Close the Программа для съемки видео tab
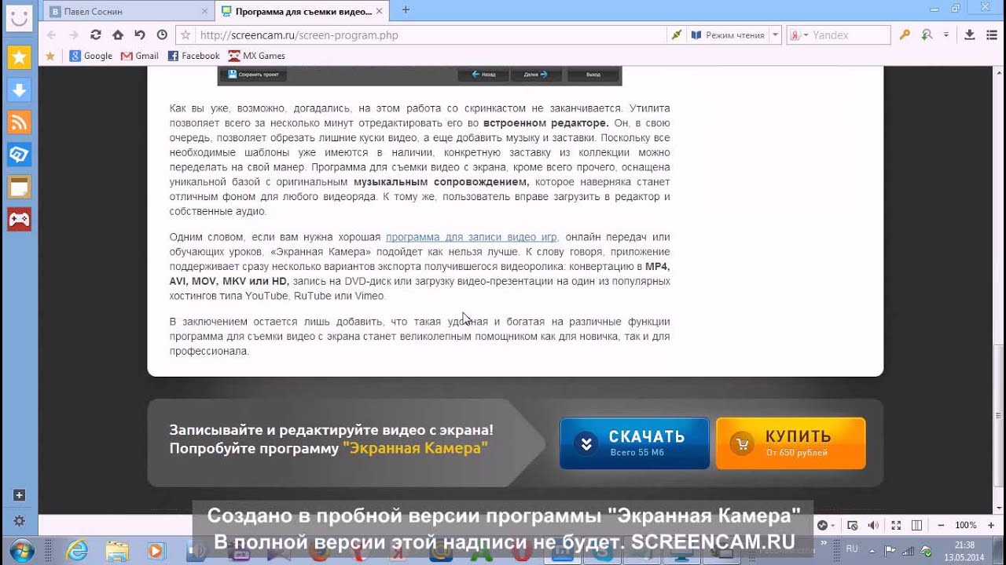Image resolution: width=1006 pixels, height=565 pixels. click(380, 11)
